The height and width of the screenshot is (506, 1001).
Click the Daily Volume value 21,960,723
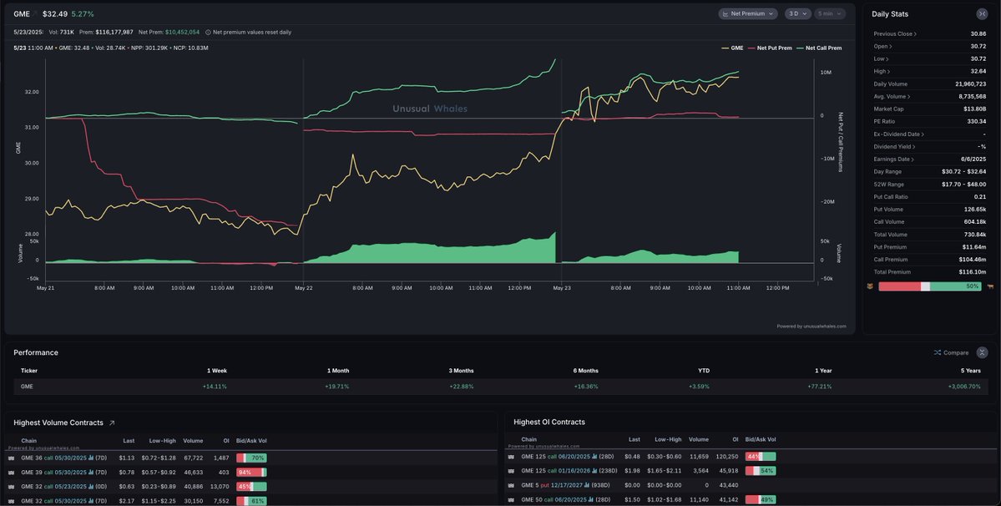pos(971,83)
